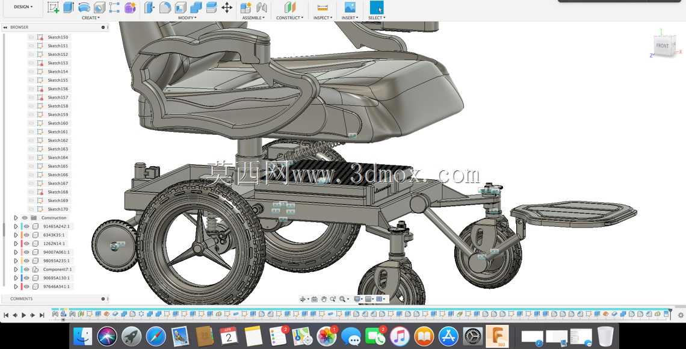Open the MODIFY menu
686x349 pixels.
pos(187,18)
